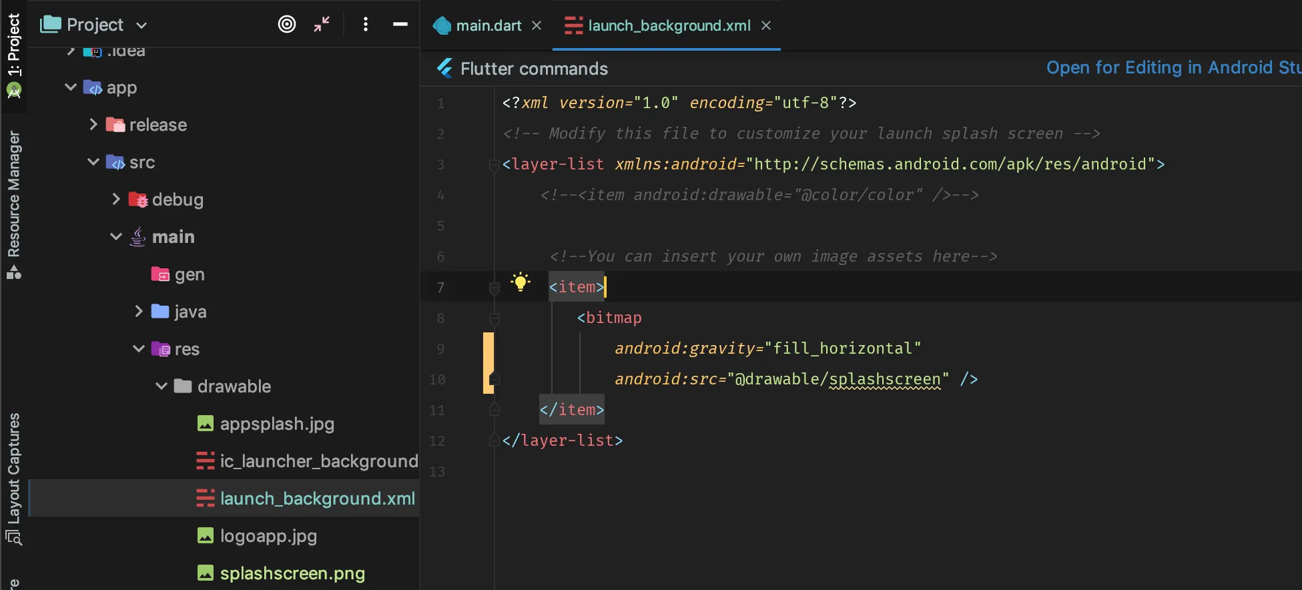
Task: Open the Project view dropdown
Action: tap(141, 25)
